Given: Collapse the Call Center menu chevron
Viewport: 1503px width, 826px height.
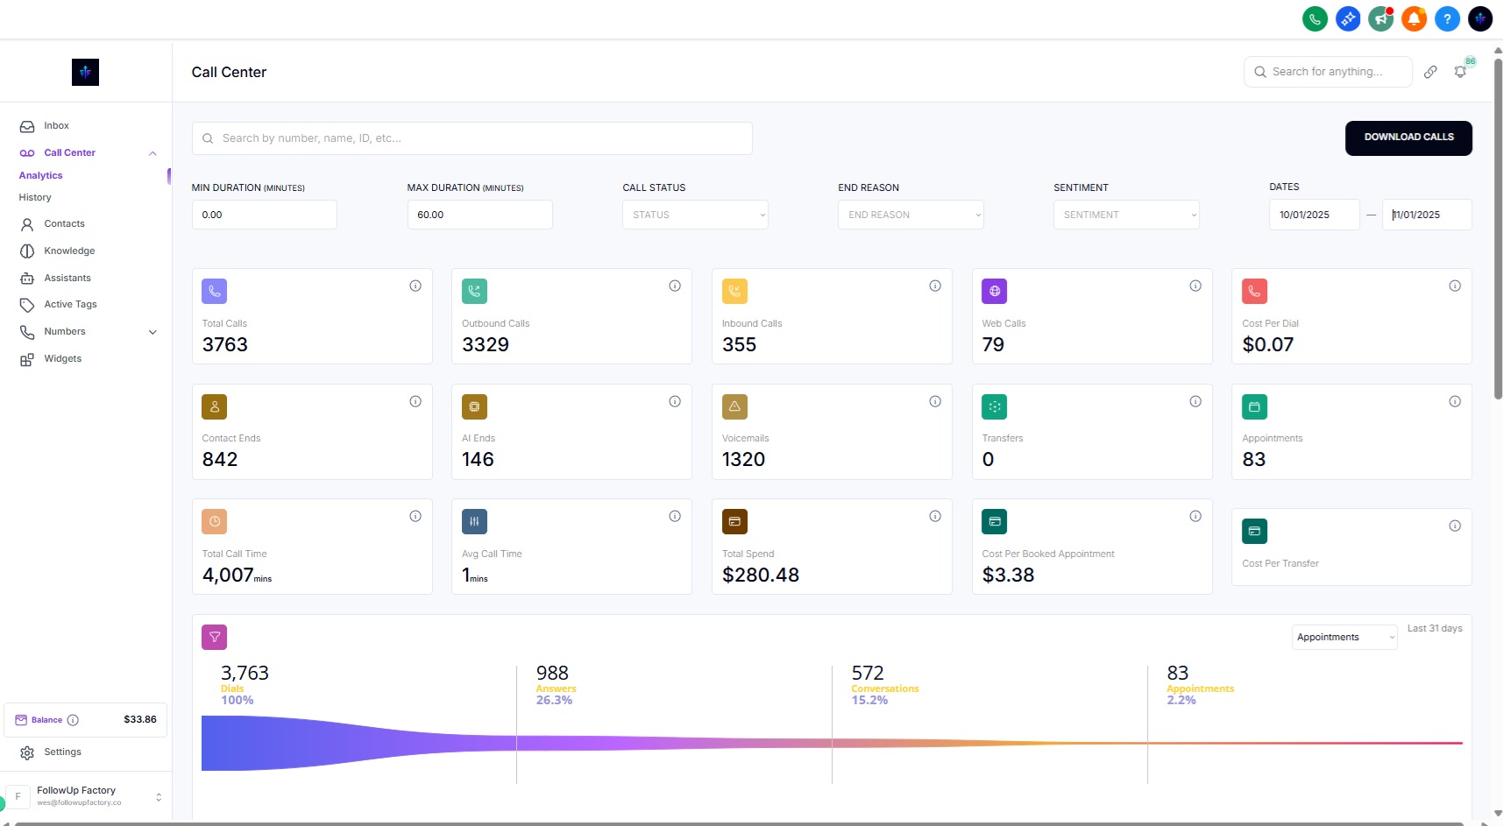Looking at the screenshot, I should click(152, 153).
